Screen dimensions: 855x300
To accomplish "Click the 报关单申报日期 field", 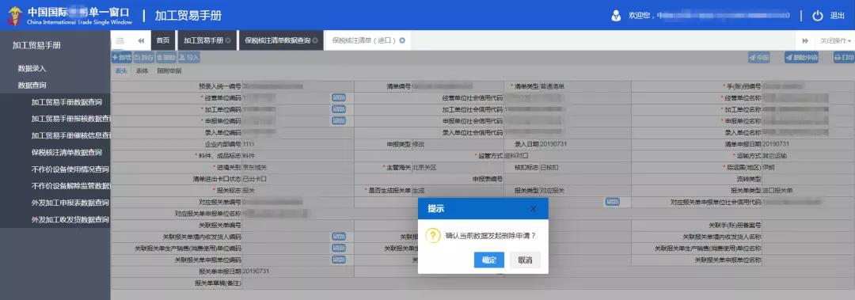I will point(298,272).
